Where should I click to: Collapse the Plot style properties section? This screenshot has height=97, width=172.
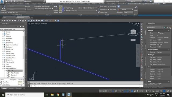169,55
